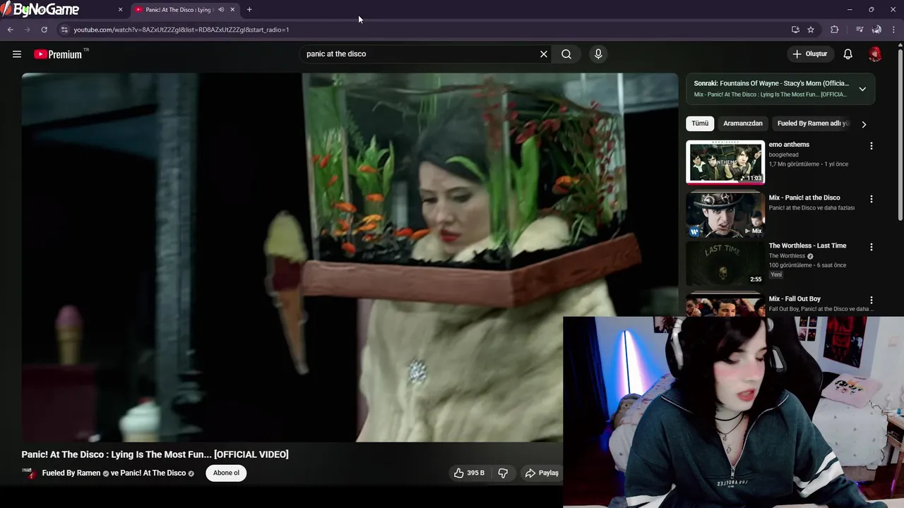The width and height of the screenshot is (904, 508).
Task: Open the Last Time video thumbnail
Action: pos(725,263)
